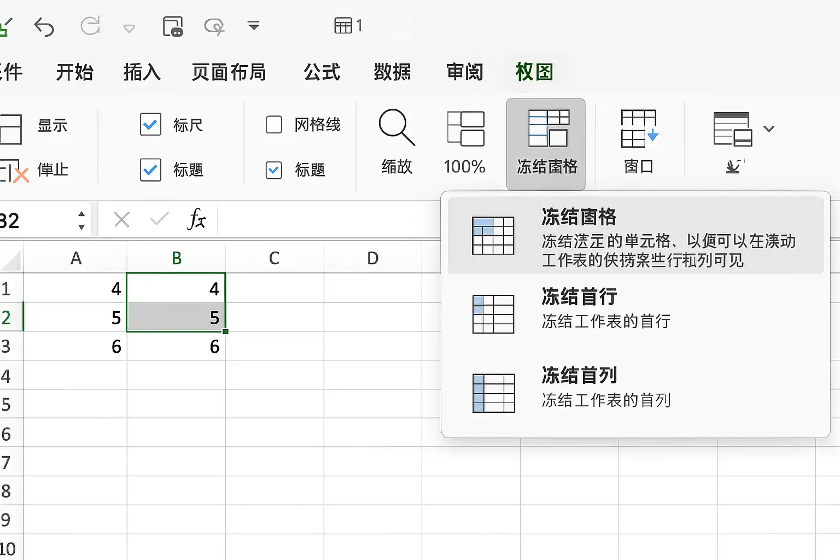Click the Redo arrow icon
Viewport: 840px width, 560px height.
(x=90, y=26)
